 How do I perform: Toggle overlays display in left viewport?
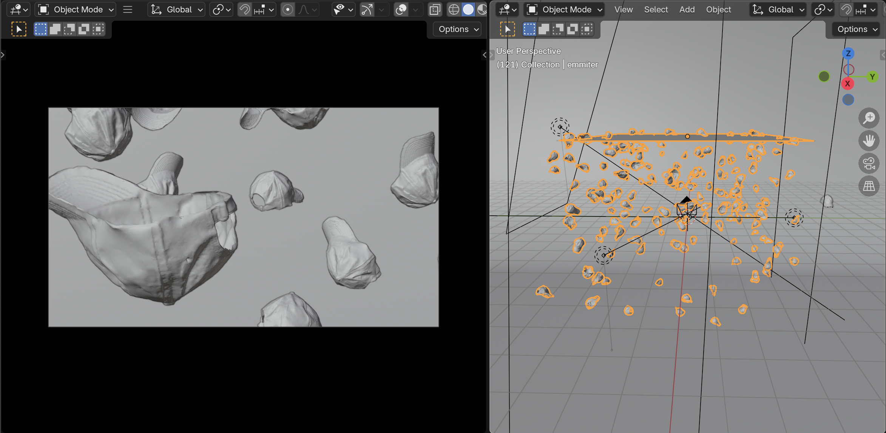pyautogui.click(x=401, y=9)
